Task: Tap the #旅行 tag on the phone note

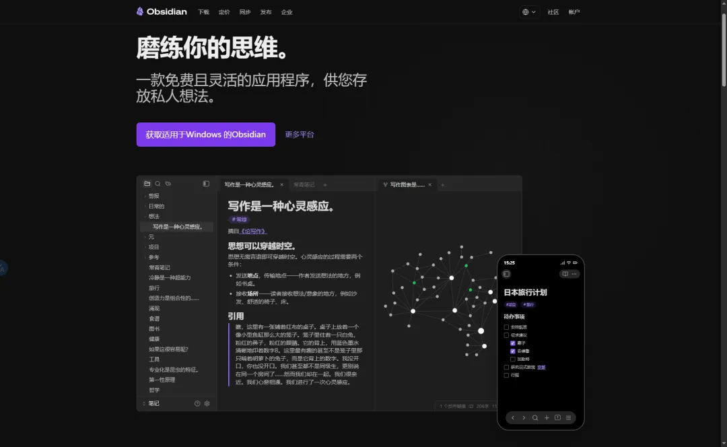Action: pos(528,305)
